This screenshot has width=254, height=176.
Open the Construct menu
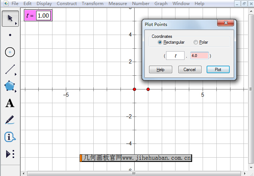click(67, 4)
